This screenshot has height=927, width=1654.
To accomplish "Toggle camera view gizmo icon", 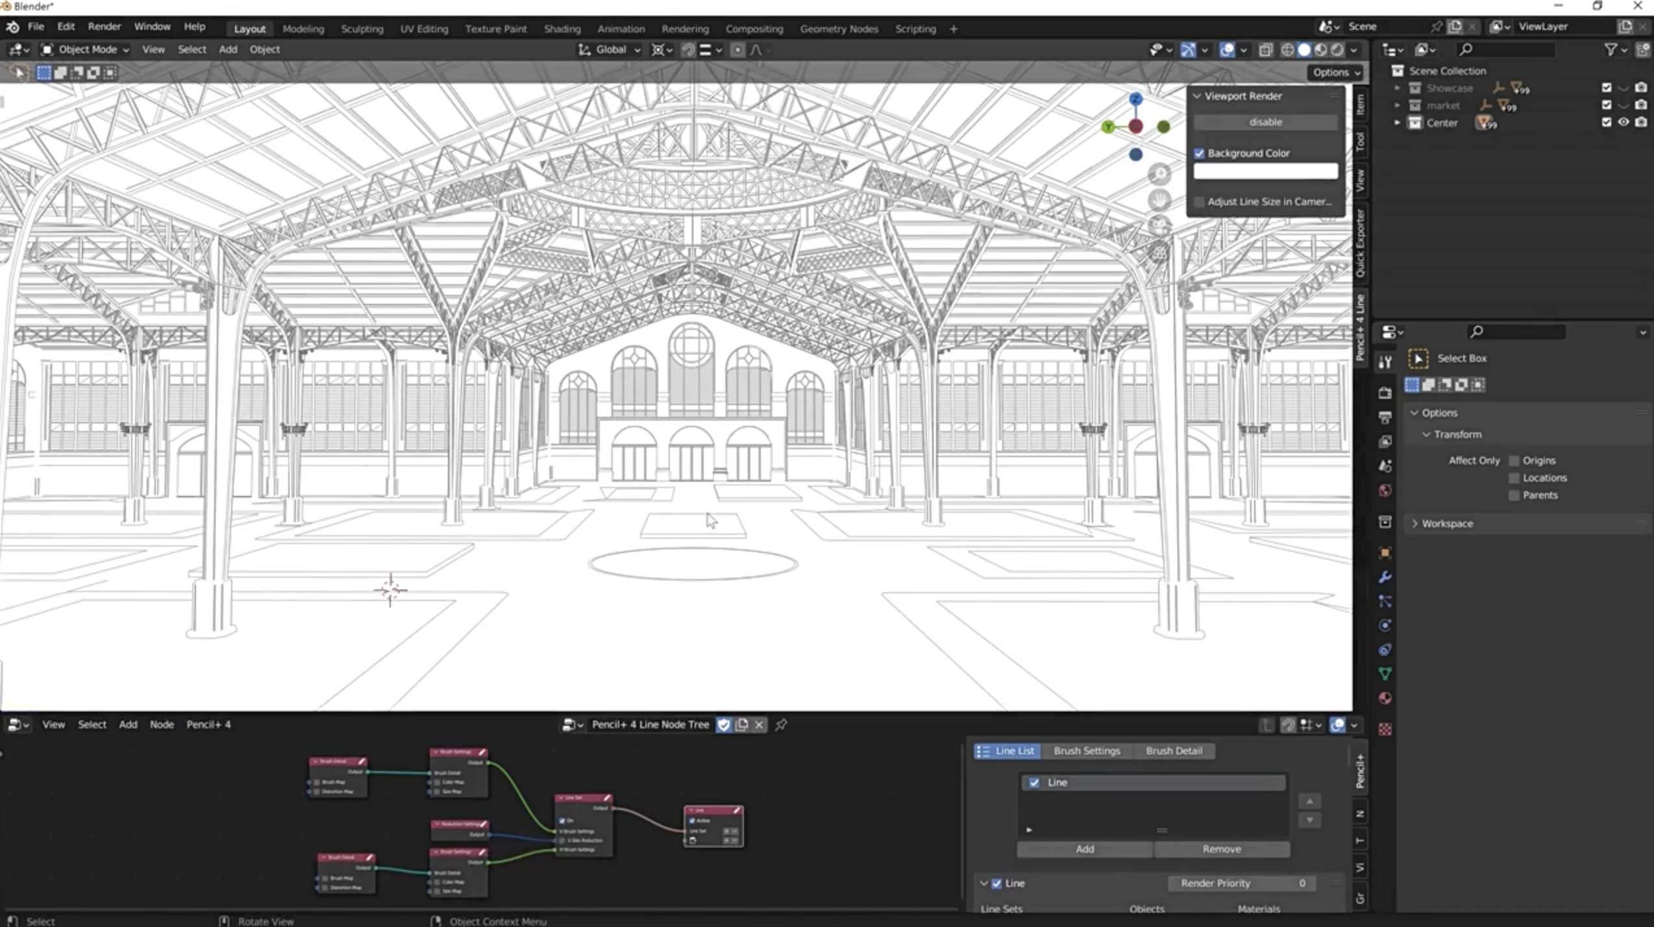I will (x=1159, y=226).
